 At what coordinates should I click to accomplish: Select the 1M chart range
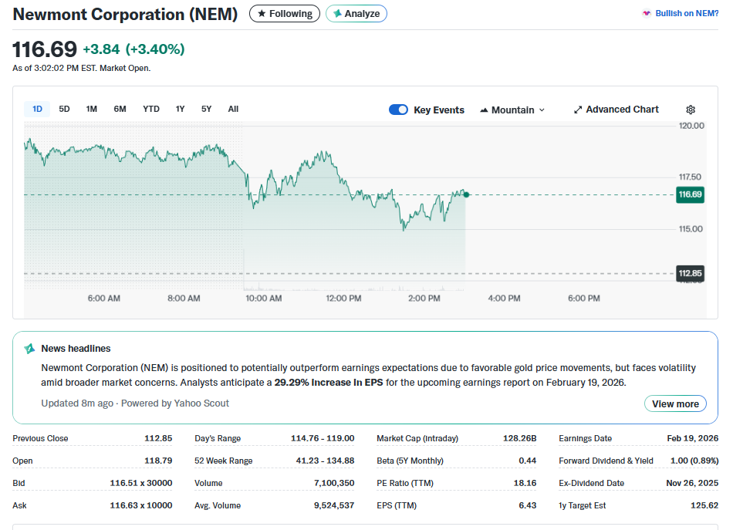pos(91,109)
